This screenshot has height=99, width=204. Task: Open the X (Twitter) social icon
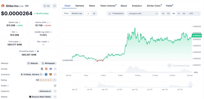tap(42, 69)
